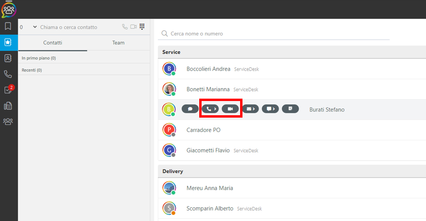Expand call options for Burati Stefano
426x221 pixels.
tap(210, 109)
